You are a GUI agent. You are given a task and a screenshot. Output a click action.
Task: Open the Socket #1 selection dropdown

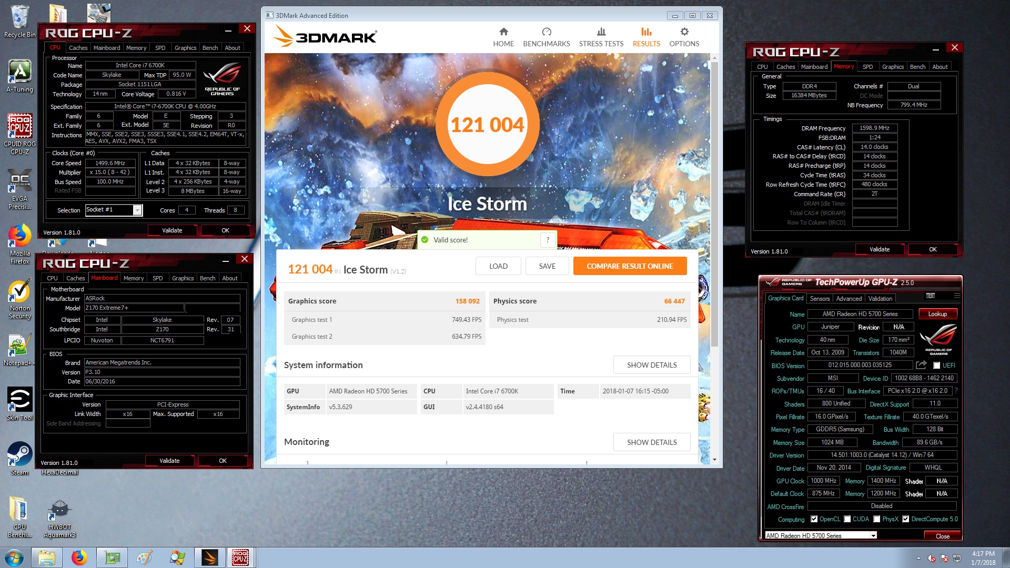137,210
